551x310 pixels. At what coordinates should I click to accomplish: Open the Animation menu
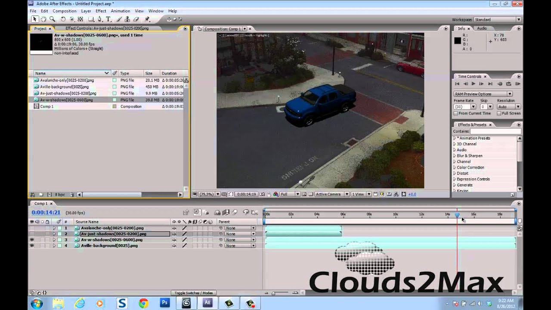120,11
